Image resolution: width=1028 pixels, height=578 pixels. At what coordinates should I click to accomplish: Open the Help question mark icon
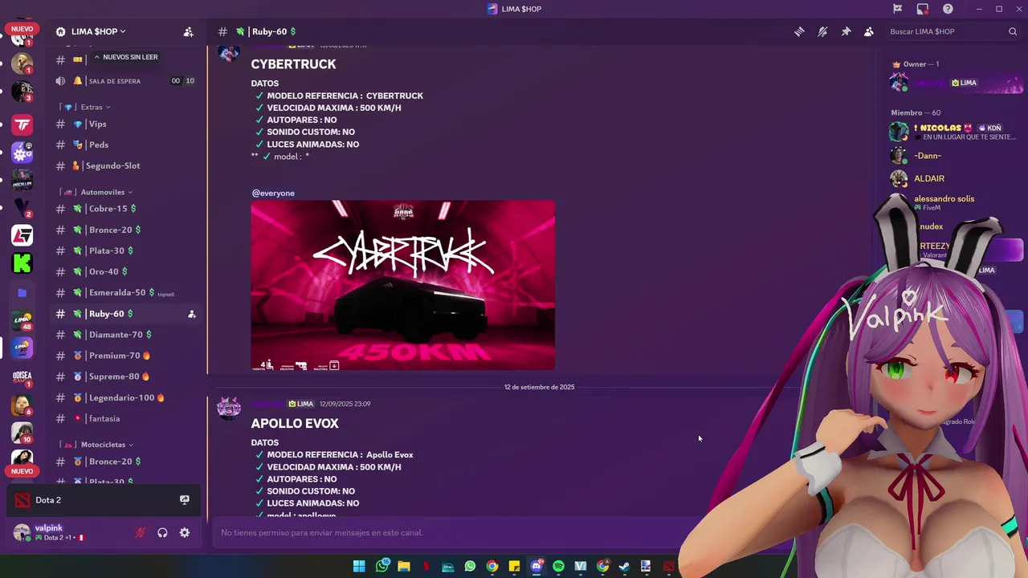pos(948,9)
